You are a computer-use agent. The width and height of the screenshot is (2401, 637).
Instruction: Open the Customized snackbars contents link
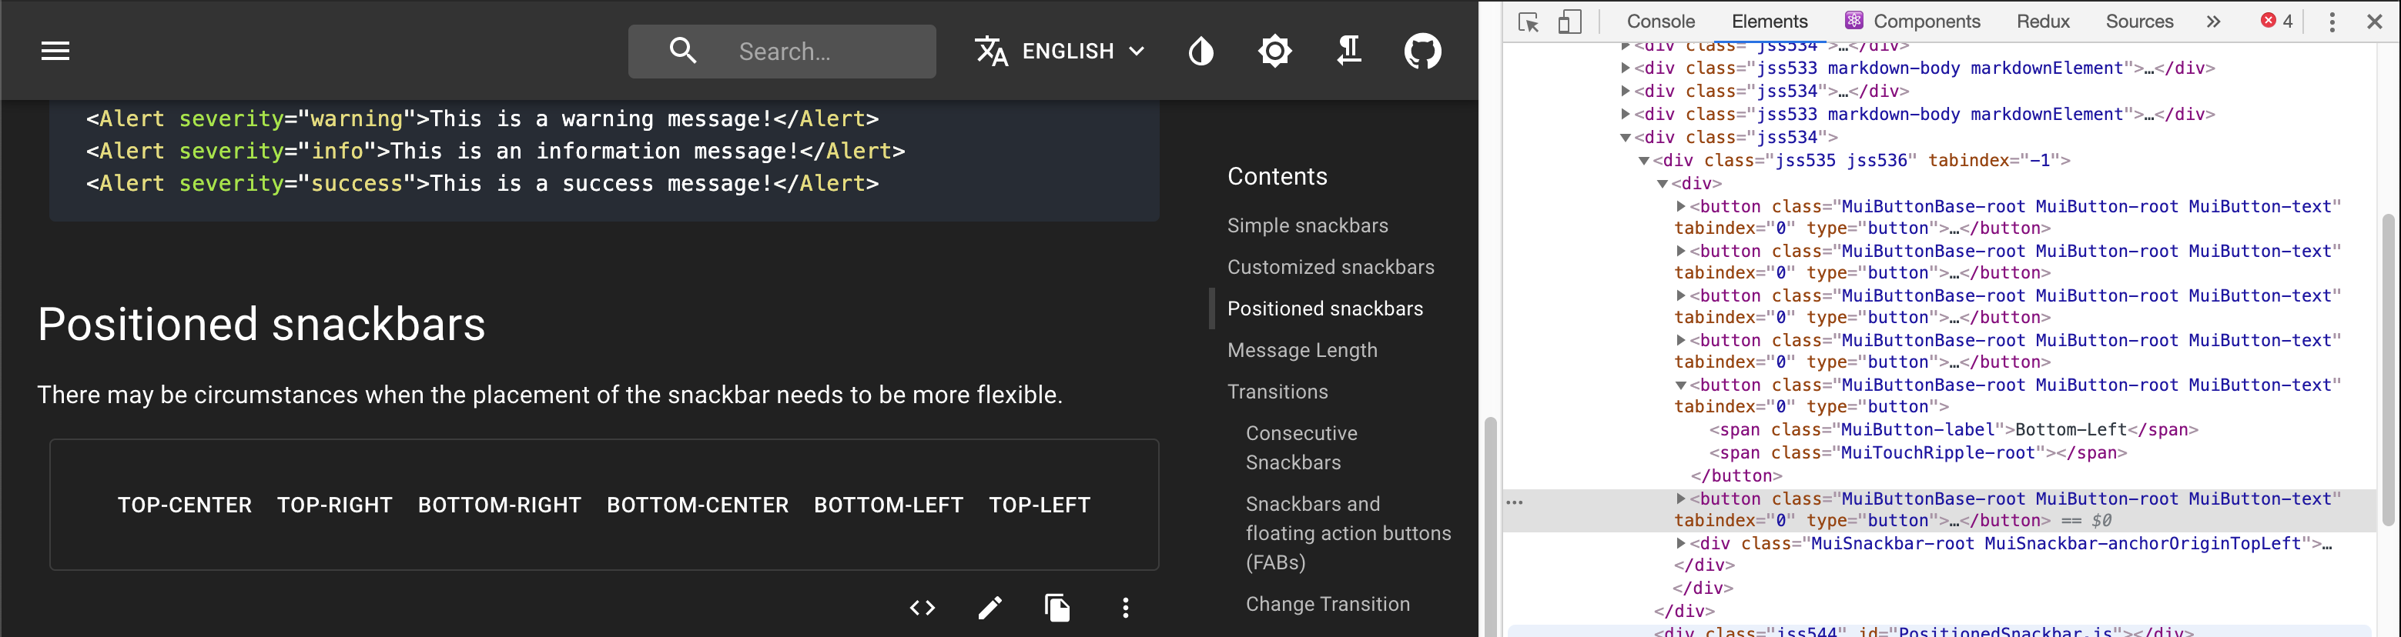1331,266
